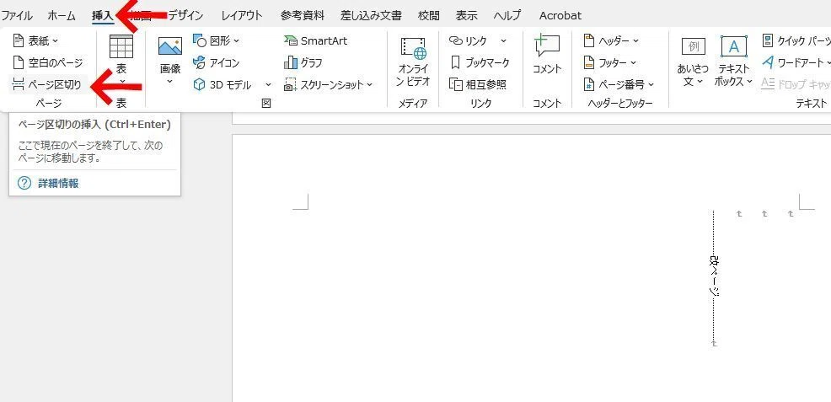This screenshot has width=831, height=402.
Task: Add a ブックマーク bookmark
Action: (480, 62)
